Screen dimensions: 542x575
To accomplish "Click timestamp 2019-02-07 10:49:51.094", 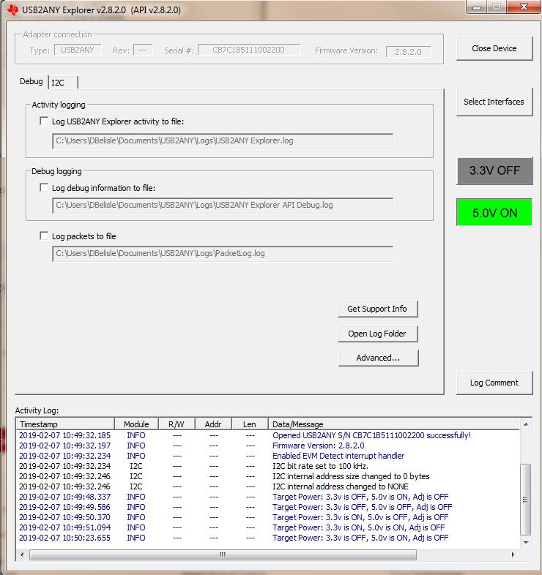I will click(x=64, y=527).
